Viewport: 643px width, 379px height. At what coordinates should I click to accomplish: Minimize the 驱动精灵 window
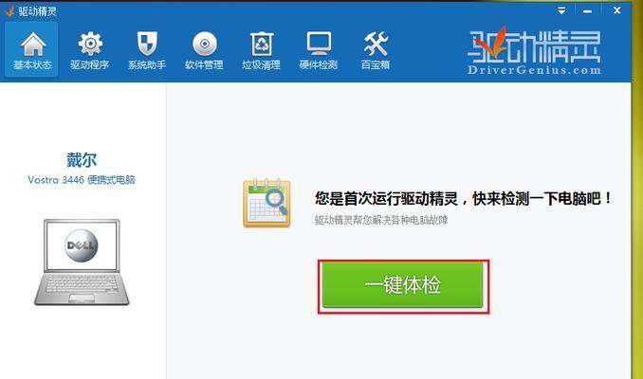(x=587, y=11)
